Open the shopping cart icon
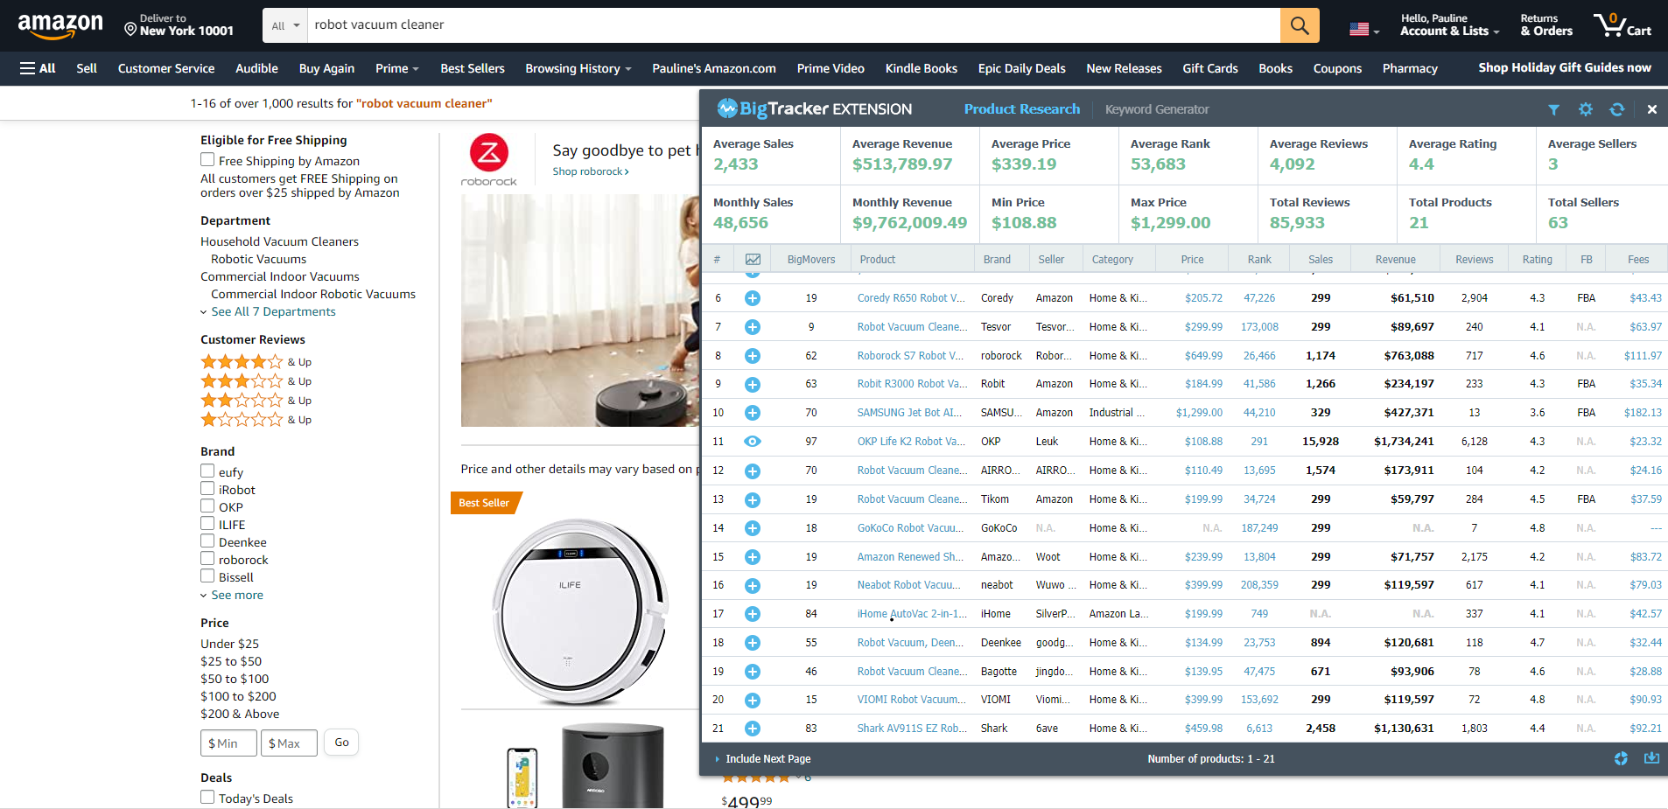 1622,24
